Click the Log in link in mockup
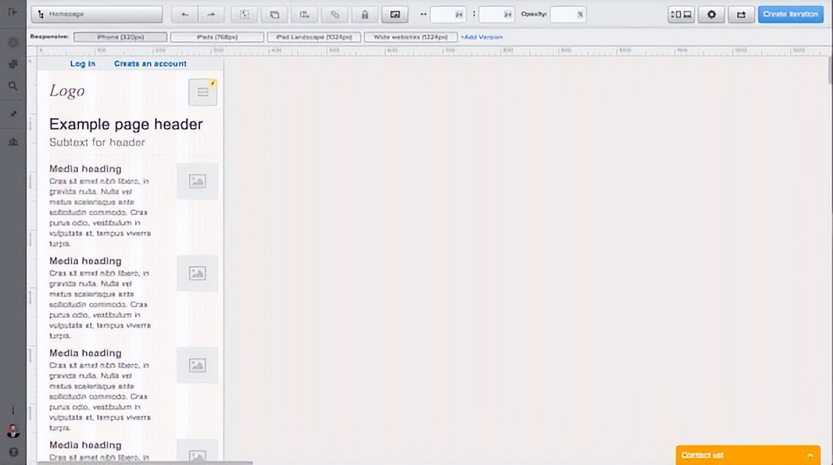This screenshot has height=465, width=833. (x=83, y=64)
